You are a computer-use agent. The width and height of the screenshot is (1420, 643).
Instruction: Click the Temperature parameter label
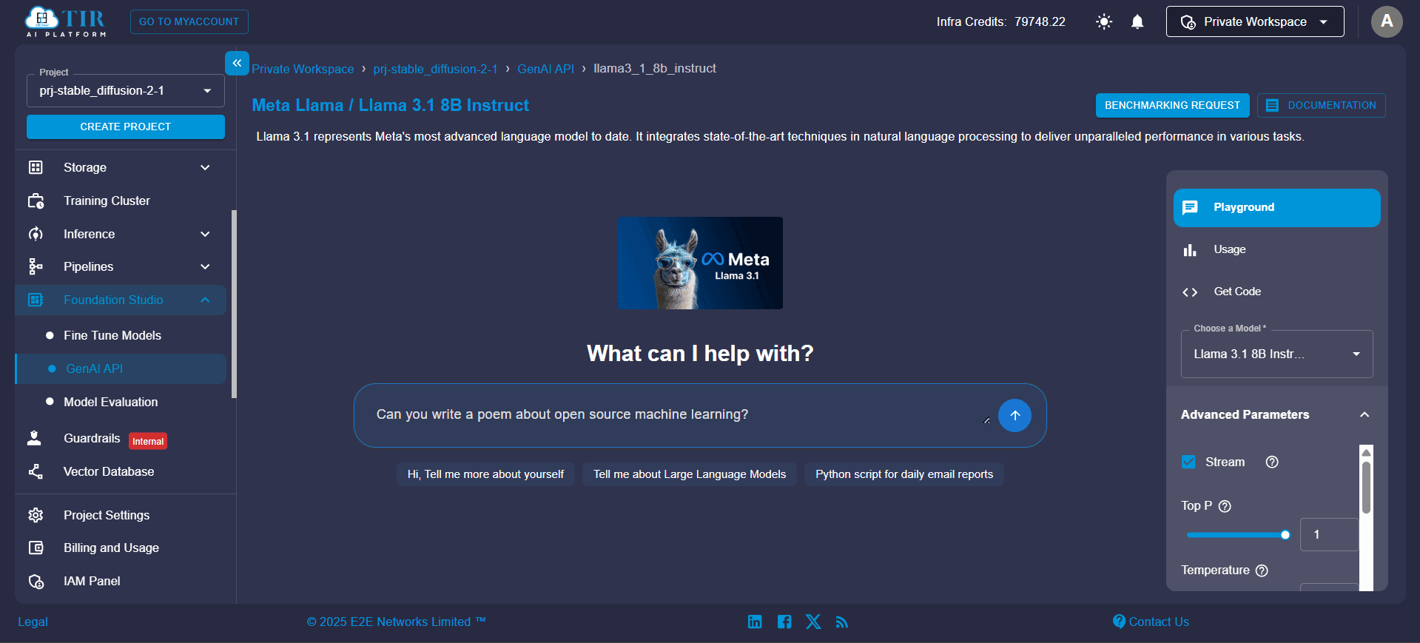1215,570
